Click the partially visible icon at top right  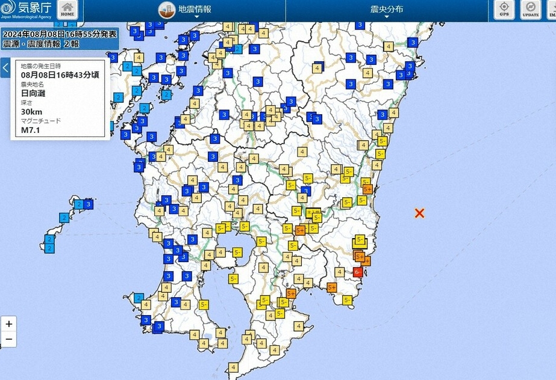pos(552,10)
